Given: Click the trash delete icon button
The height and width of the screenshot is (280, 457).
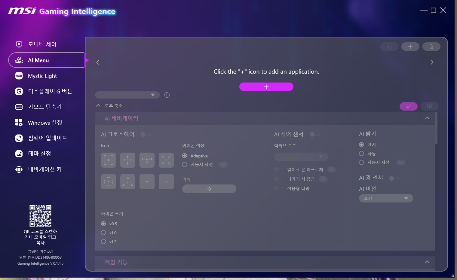Looking at the screenshot, I should [431, 47].
